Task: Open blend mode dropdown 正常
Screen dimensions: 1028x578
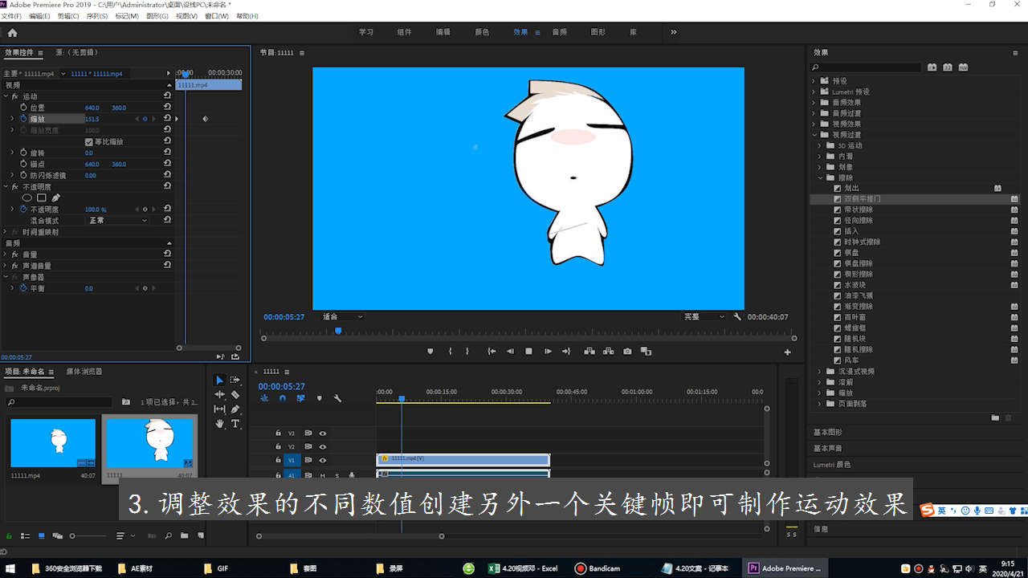Action: tap(117, 221)
